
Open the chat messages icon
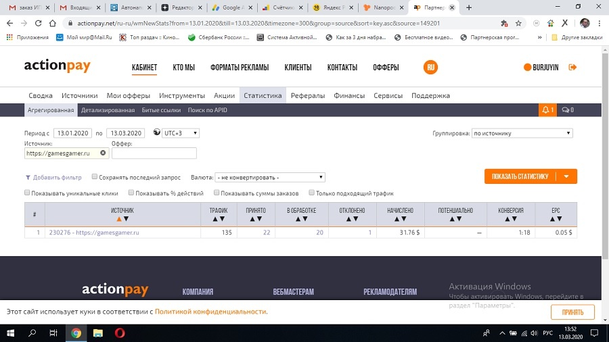pos(568,110)
